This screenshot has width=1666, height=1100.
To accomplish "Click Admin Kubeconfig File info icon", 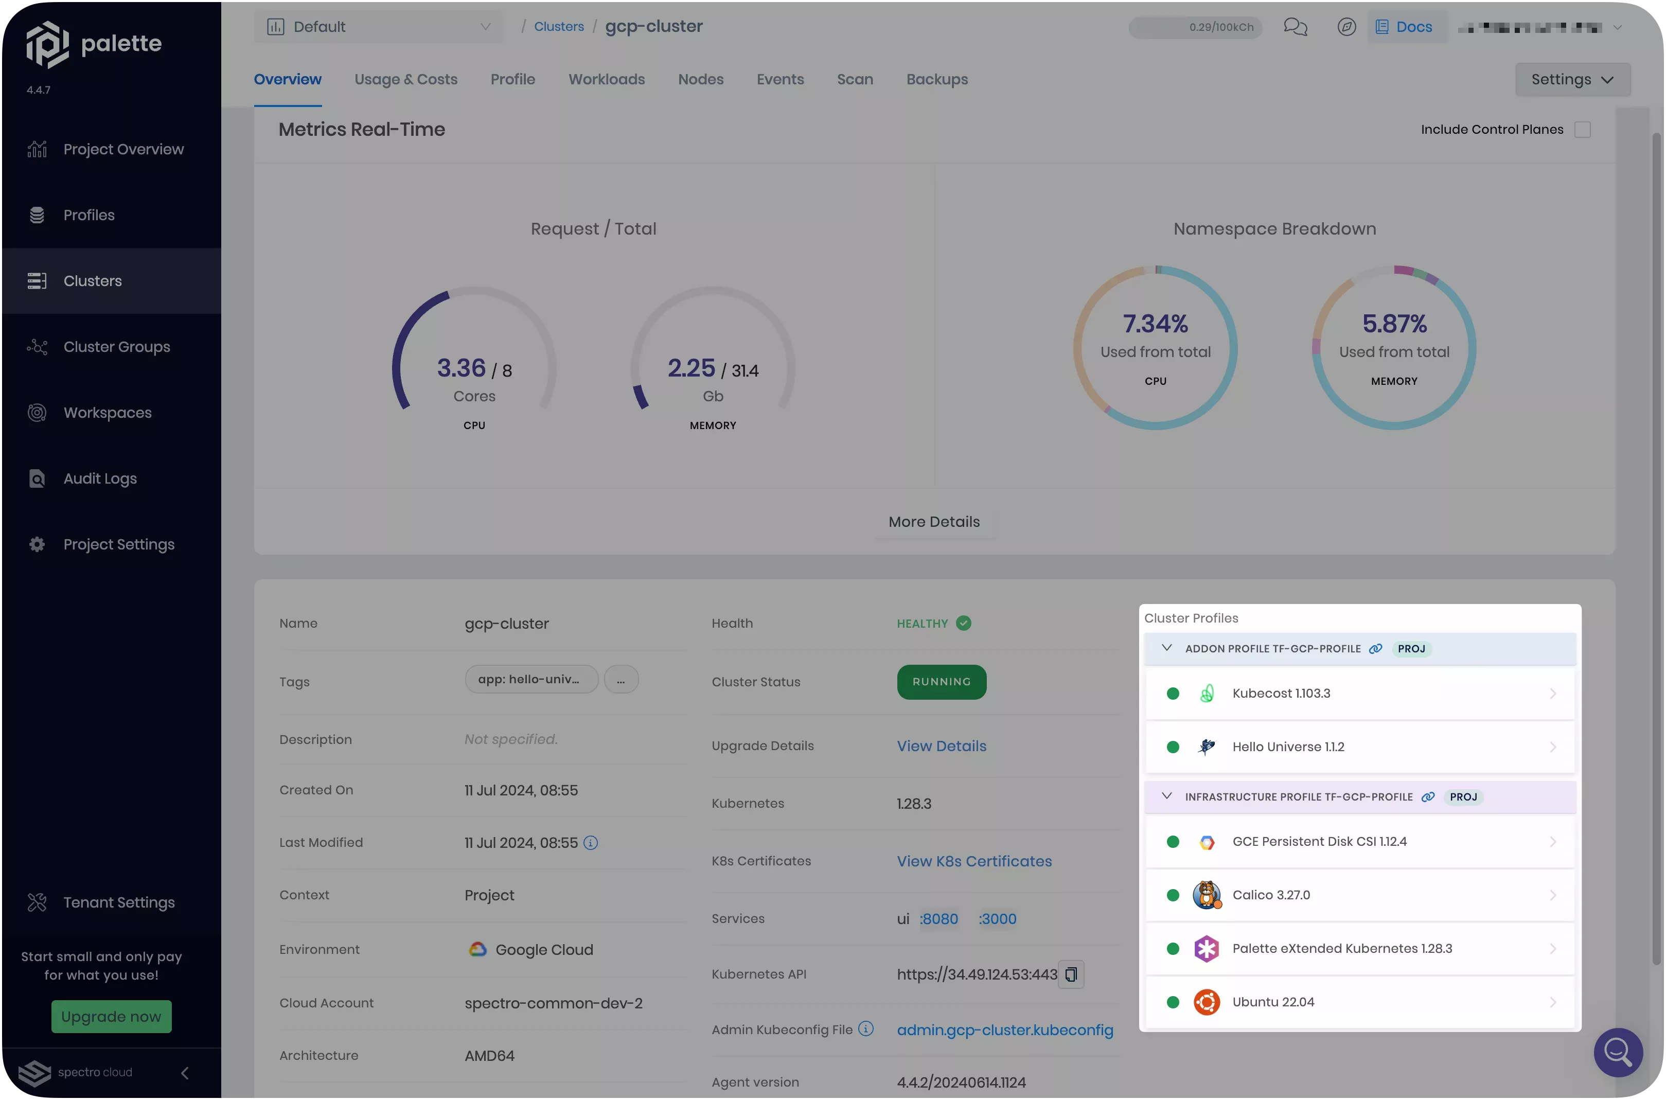I will click(x=866, y=1029).
